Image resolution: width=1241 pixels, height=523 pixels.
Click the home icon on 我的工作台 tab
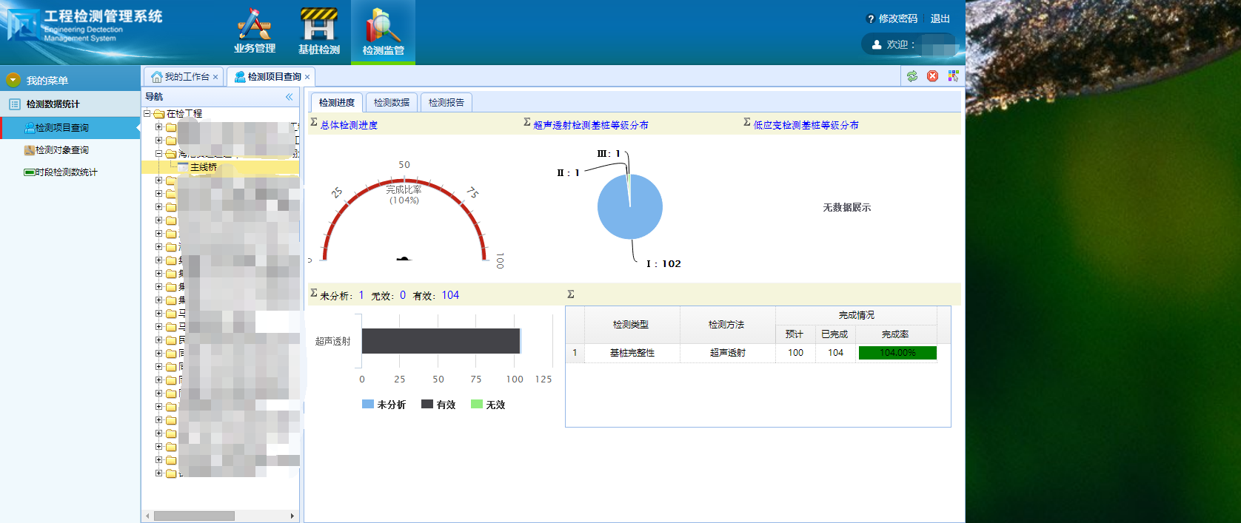tap(156, 76)
